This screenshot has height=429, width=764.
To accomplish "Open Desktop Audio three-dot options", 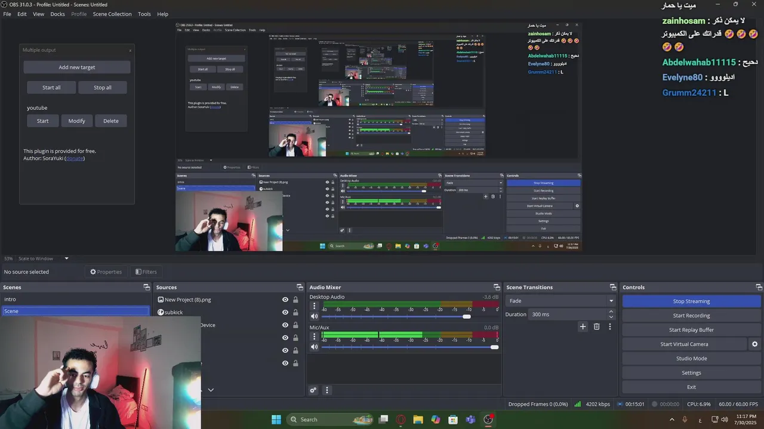I will click(315, 306).
